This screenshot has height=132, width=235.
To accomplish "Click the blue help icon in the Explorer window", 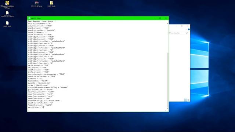I will pyautogui.click(x=189, y=29).
